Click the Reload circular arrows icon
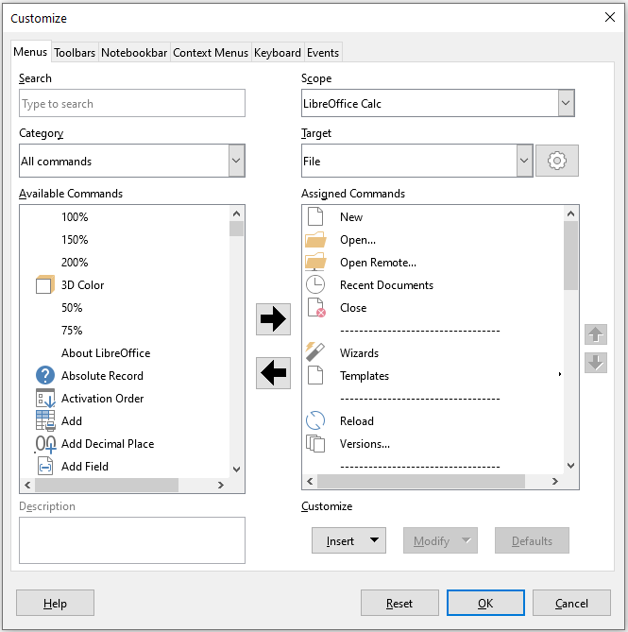Viewport: 628px width, 632px height. pos(315,420)
